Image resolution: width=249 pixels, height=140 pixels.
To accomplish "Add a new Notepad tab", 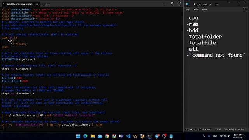I will coord(217,4).
